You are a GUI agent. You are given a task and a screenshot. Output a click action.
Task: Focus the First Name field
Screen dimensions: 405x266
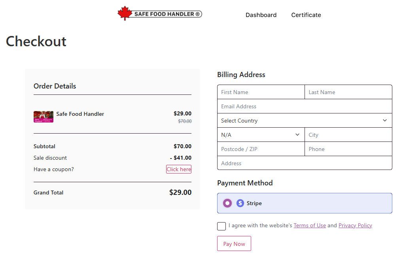pyautogui.click(x=261, y=92)
